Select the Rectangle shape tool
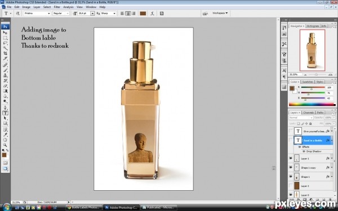Screen dimensions: 338x211 pyautogui.click(x=5, y=123)
